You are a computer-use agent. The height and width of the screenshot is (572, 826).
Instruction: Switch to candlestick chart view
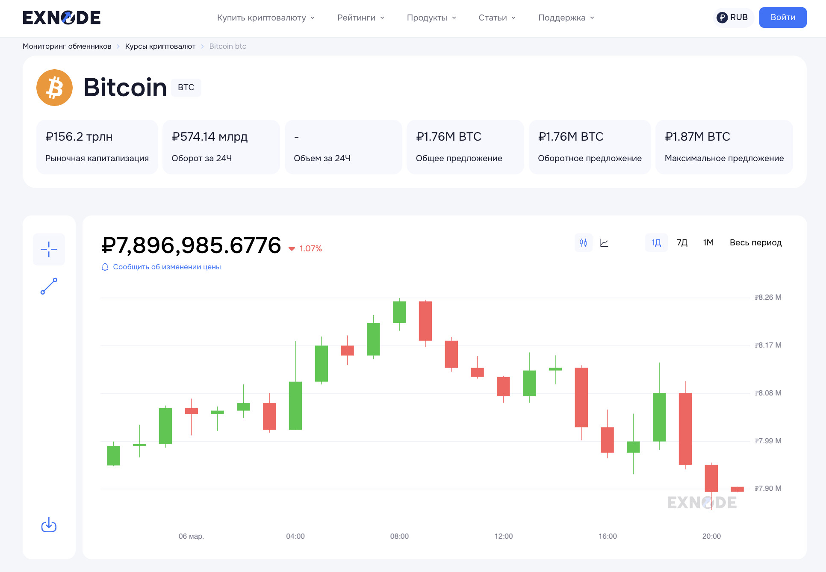583,243
